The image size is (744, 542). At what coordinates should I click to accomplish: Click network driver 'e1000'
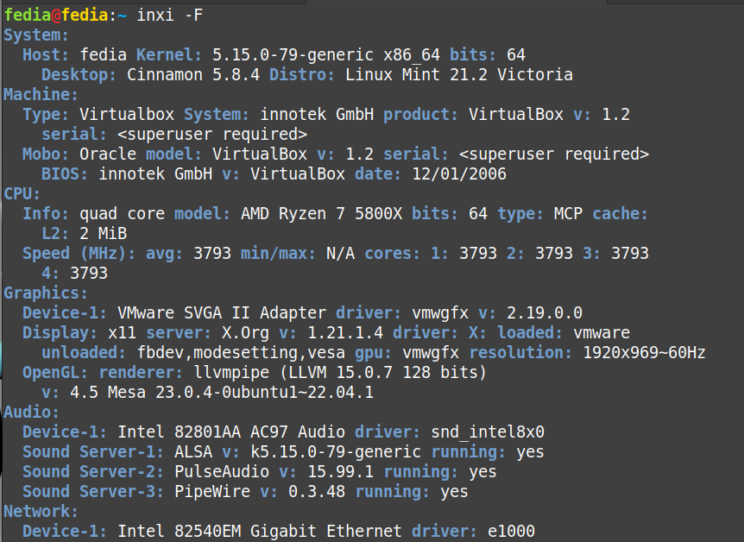(x=511, y=532)
